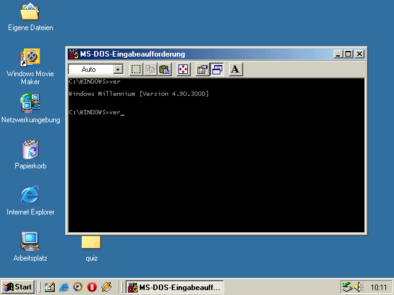Open the Font settings 'A' icon
The height and width of the screenshot is (295, 394).
pyautogui.click(x=236, y=69)
